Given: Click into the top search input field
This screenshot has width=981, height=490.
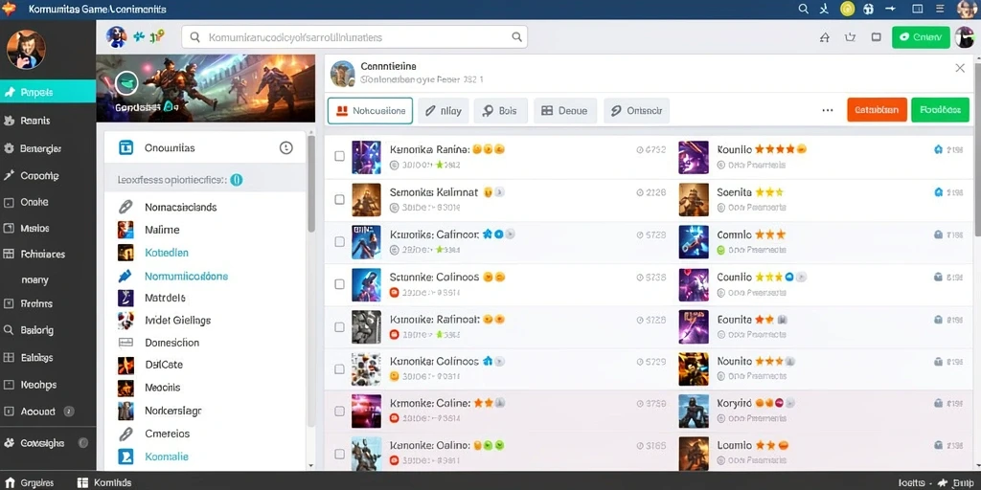Looking at the screenshot, I should click(354, 37).
